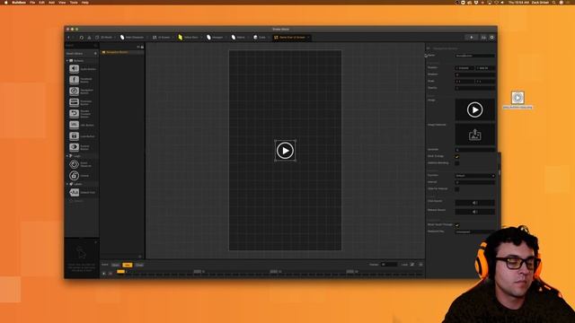Select the Default Font label asset

[x=74, y=192]
